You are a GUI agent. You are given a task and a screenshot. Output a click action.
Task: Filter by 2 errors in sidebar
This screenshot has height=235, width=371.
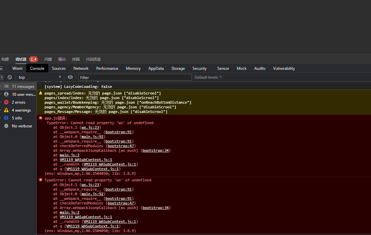point(18,102)
